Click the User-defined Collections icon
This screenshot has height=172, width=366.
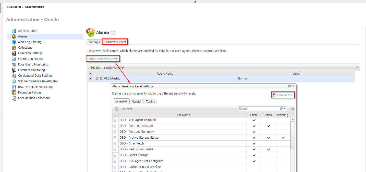14,98
